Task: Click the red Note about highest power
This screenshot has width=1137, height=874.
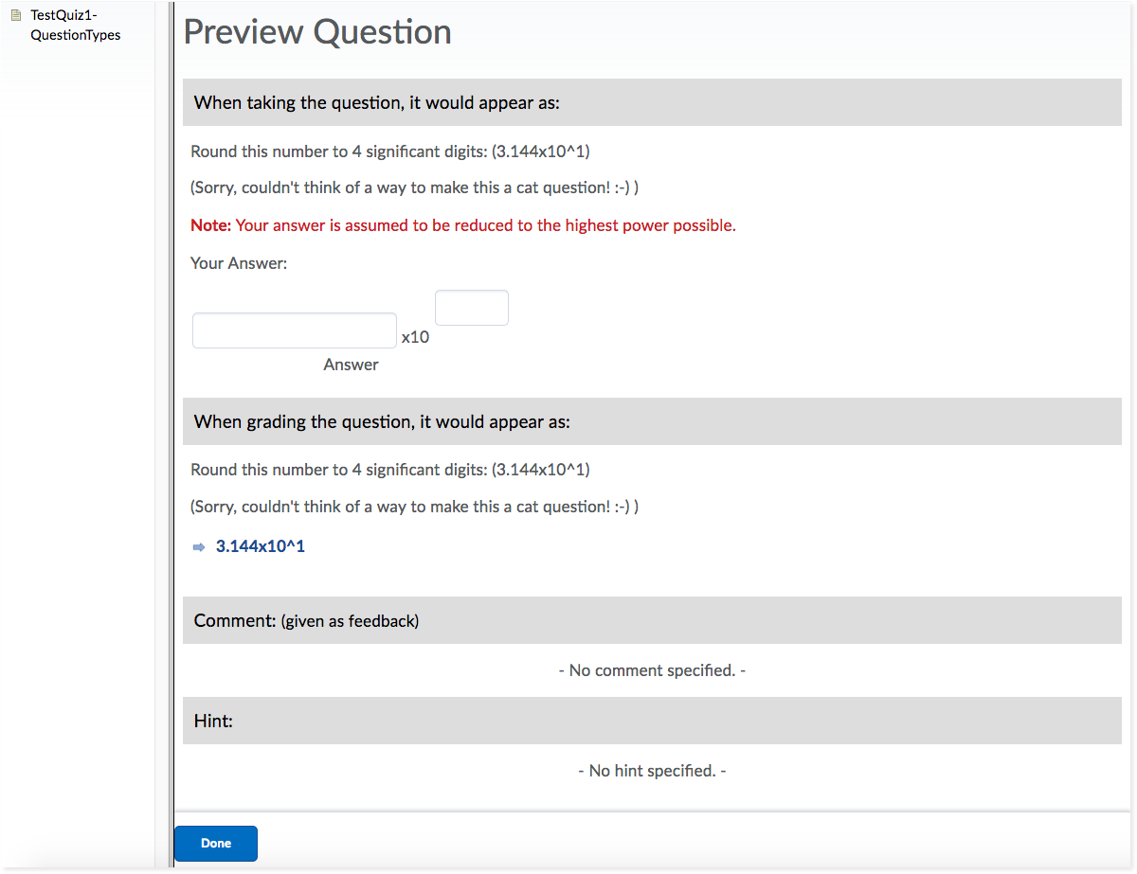Action: [x=463, y=225]
